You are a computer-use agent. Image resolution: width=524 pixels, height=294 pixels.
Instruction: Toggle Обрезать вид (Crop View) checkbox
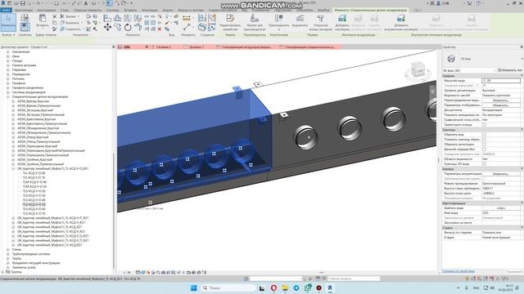[x=484, y=134]
